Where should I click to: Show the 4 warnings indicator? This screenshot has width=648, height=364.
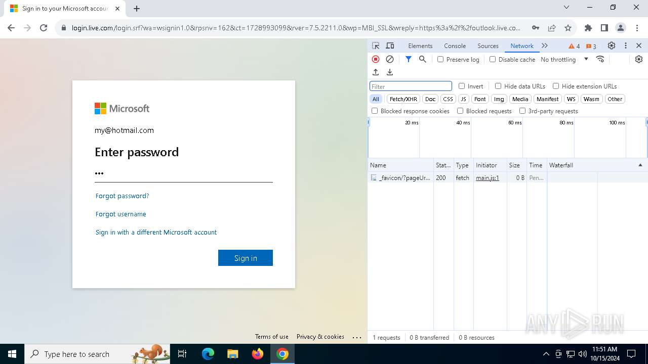point(575,46)
